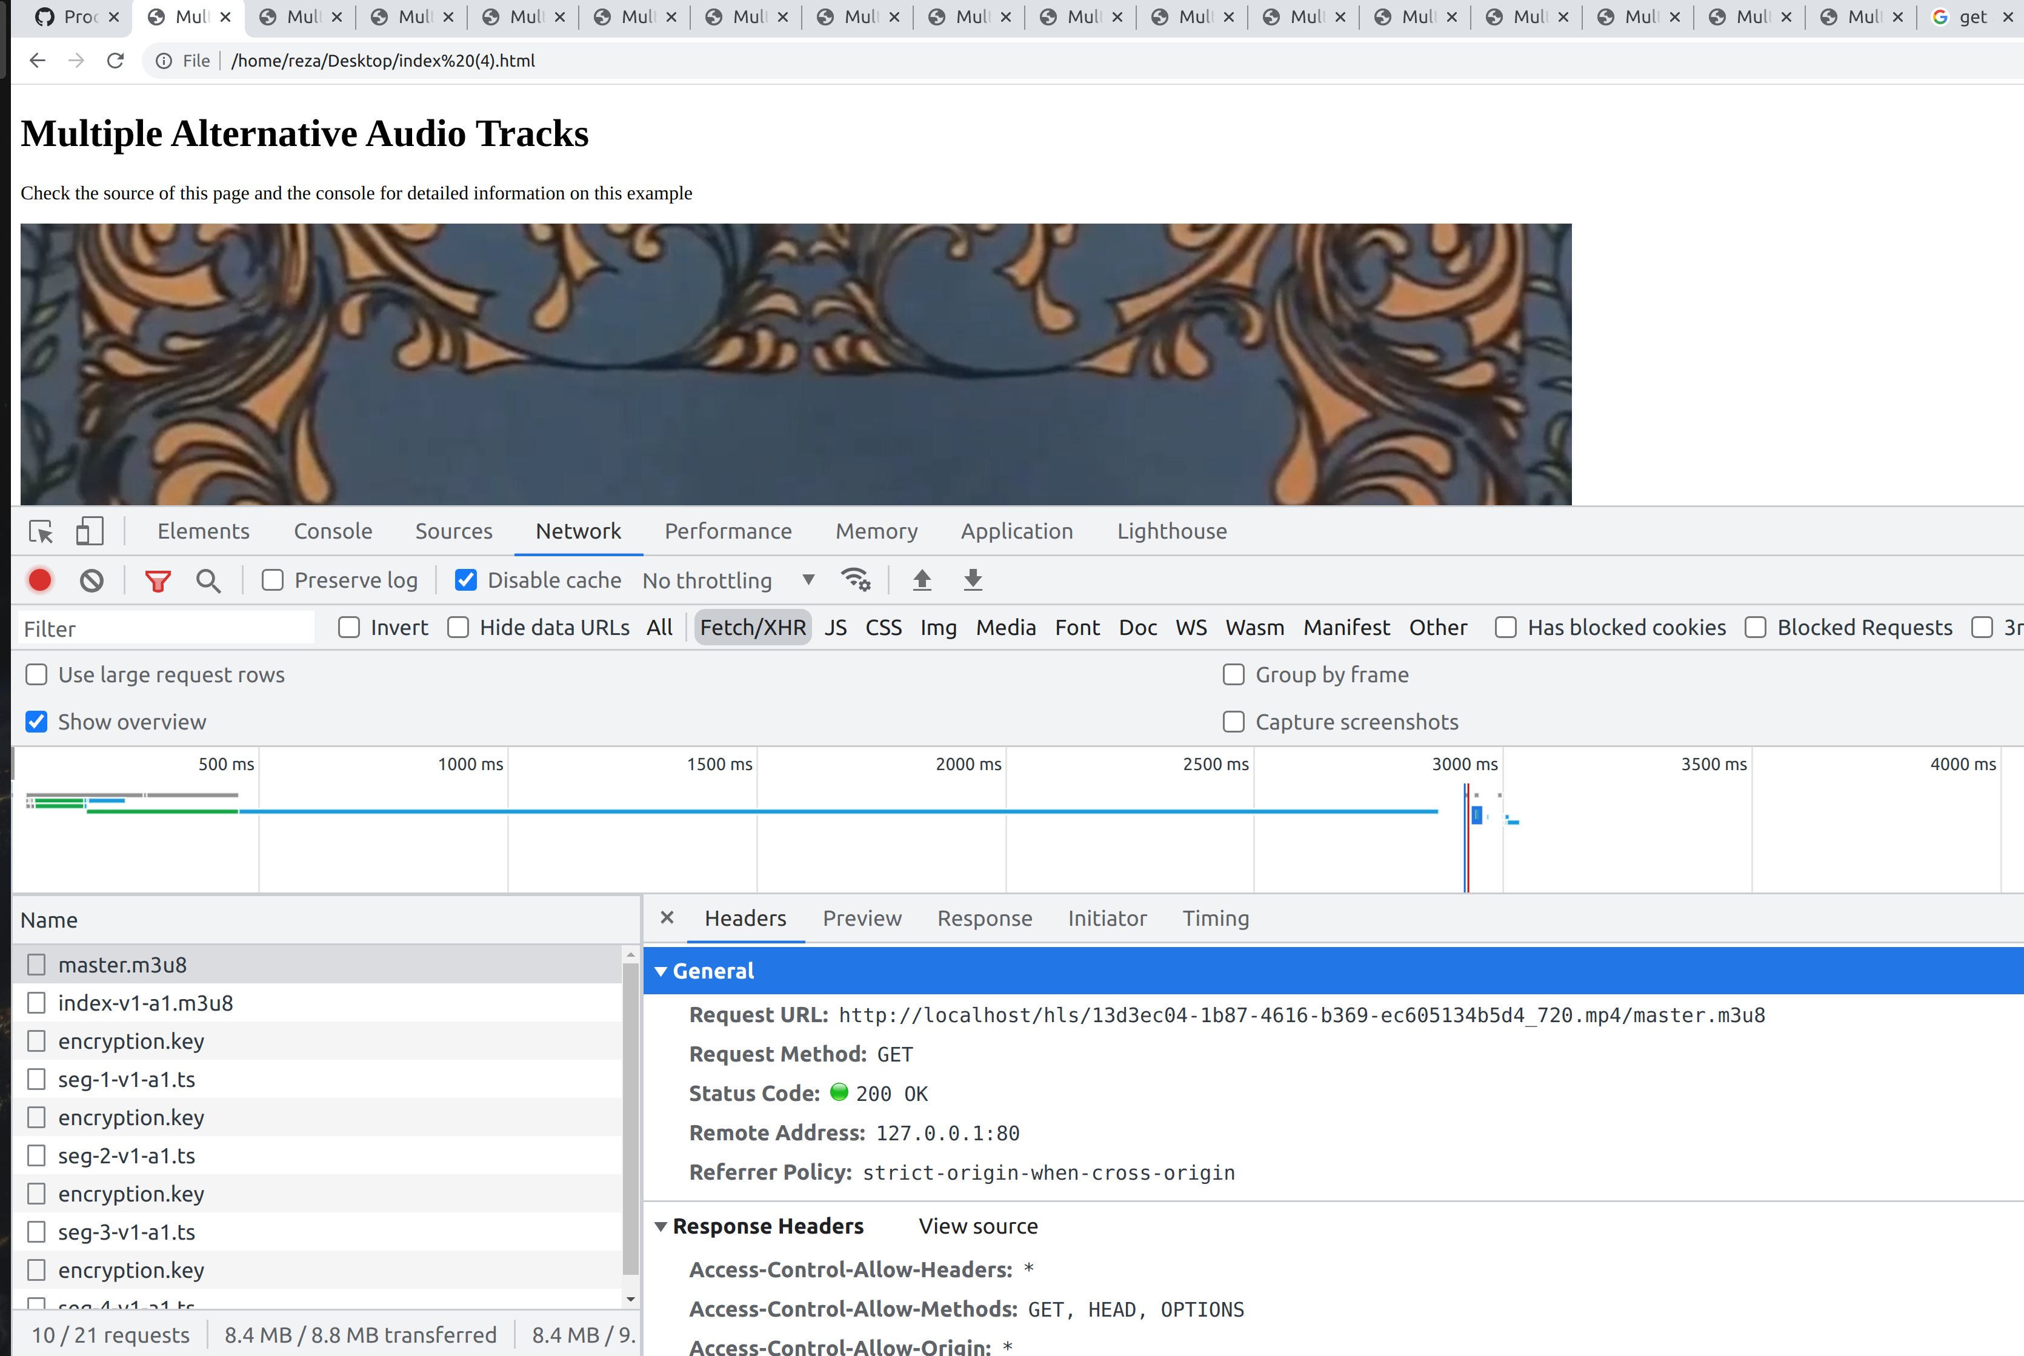Click the search network requests icon
The image size is (2024, 1356).
[x=208, y=580]
